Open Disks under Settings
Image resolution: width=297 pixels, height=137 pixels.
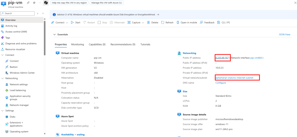point(12,117)
